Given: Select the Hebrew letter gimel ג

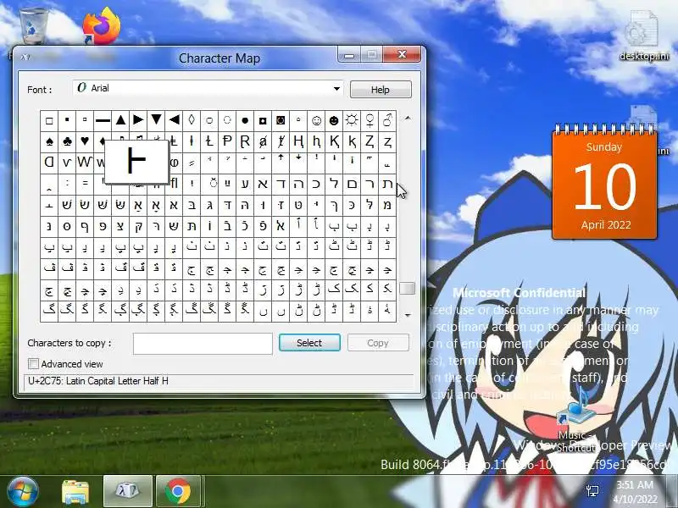Looking at the screenshot, I should point(209,205).
